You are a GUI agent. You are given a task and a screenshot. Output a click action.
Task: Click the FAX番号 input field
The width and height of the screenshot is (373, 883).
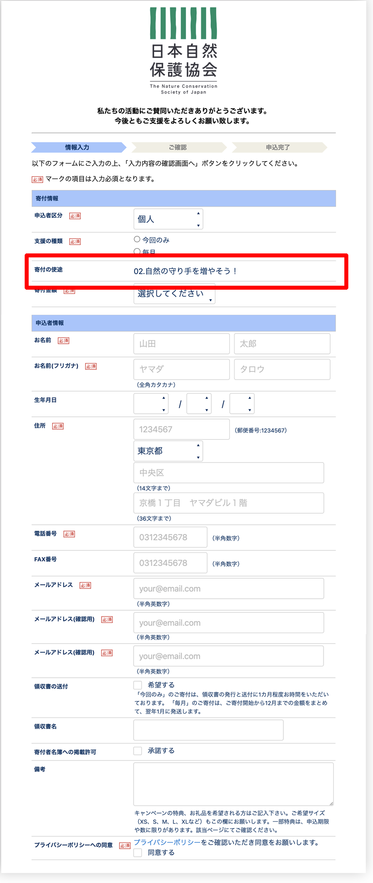point(170,563)
